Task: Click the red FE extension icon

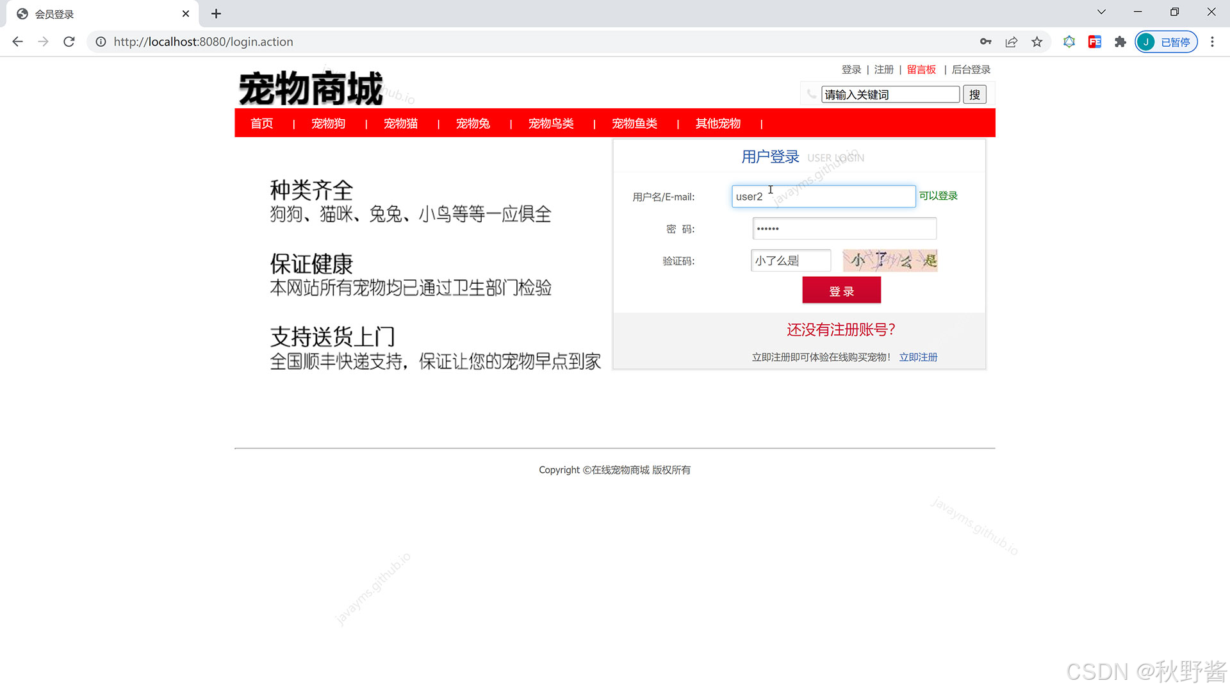Action: point(1094,42)
